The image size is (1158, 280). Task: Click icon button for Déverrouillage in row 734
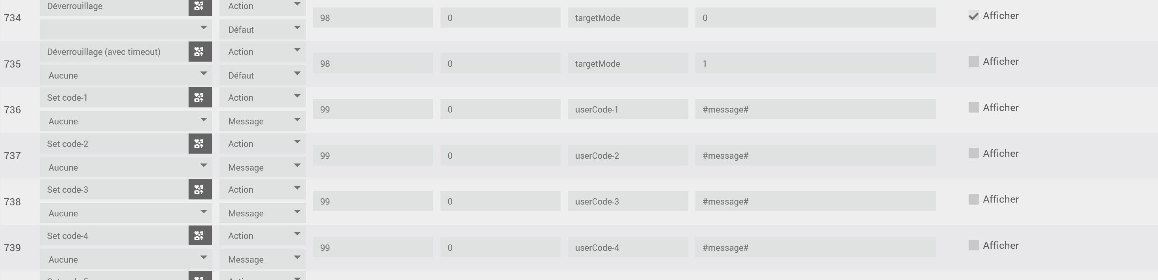[200, 7]
